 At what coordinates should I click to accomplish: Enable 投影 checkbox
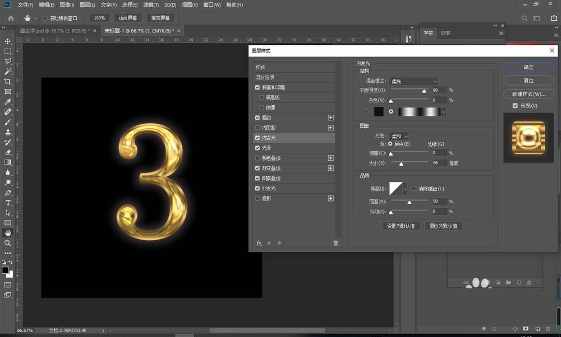[x=257, y=198]
